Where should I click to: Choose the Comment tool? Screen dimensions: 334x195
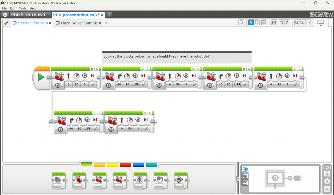click(x=264, y=22)
